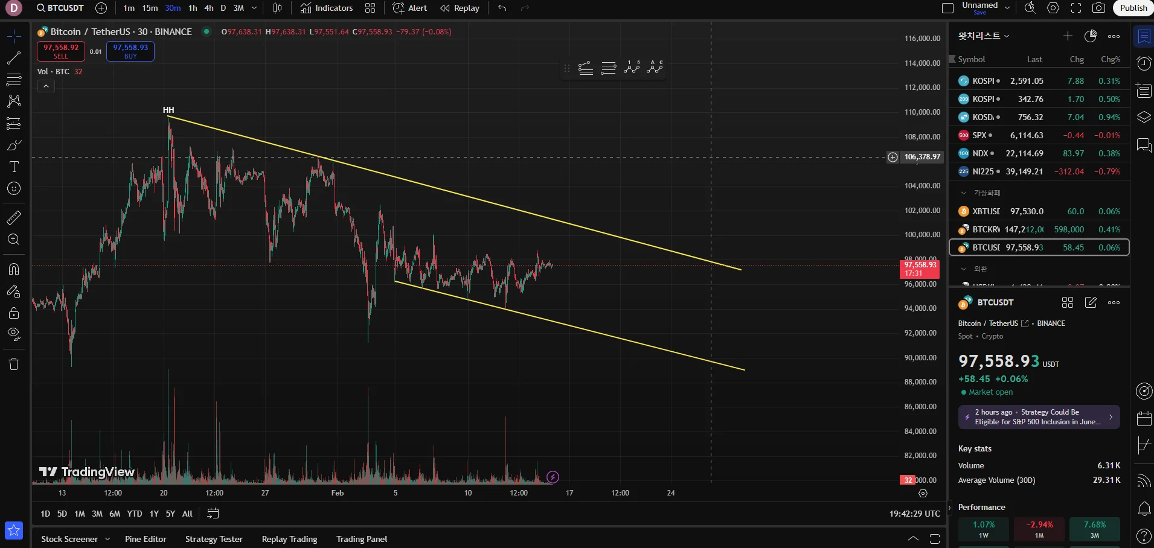This screenshot has width=1154, height=548.
Task: Select the ruler measure tool
Action: (x=14, y=218)
